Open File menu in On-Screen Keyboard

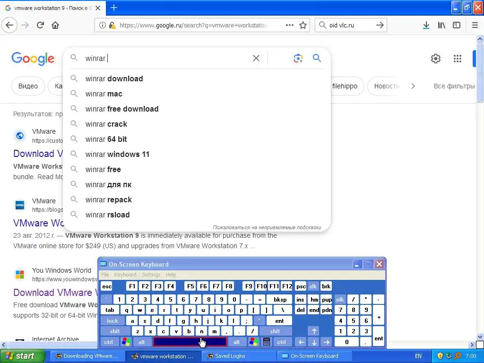105,275
